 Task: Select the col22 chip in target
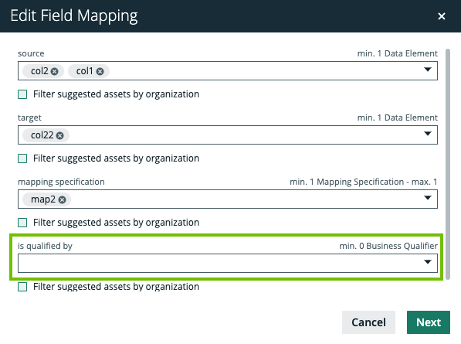42,135
